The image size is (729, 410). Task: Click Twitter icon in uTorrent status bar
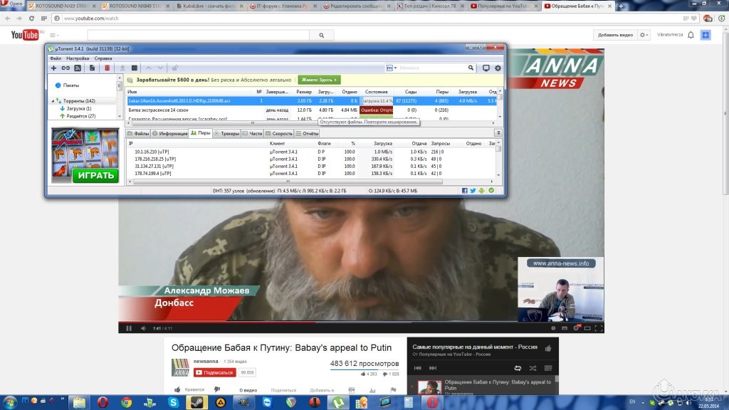473,191
